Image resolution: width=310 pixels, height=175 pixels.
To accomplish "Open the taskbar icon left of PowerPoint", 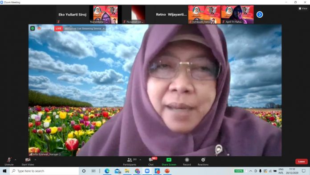I will (x=157, y=171).
